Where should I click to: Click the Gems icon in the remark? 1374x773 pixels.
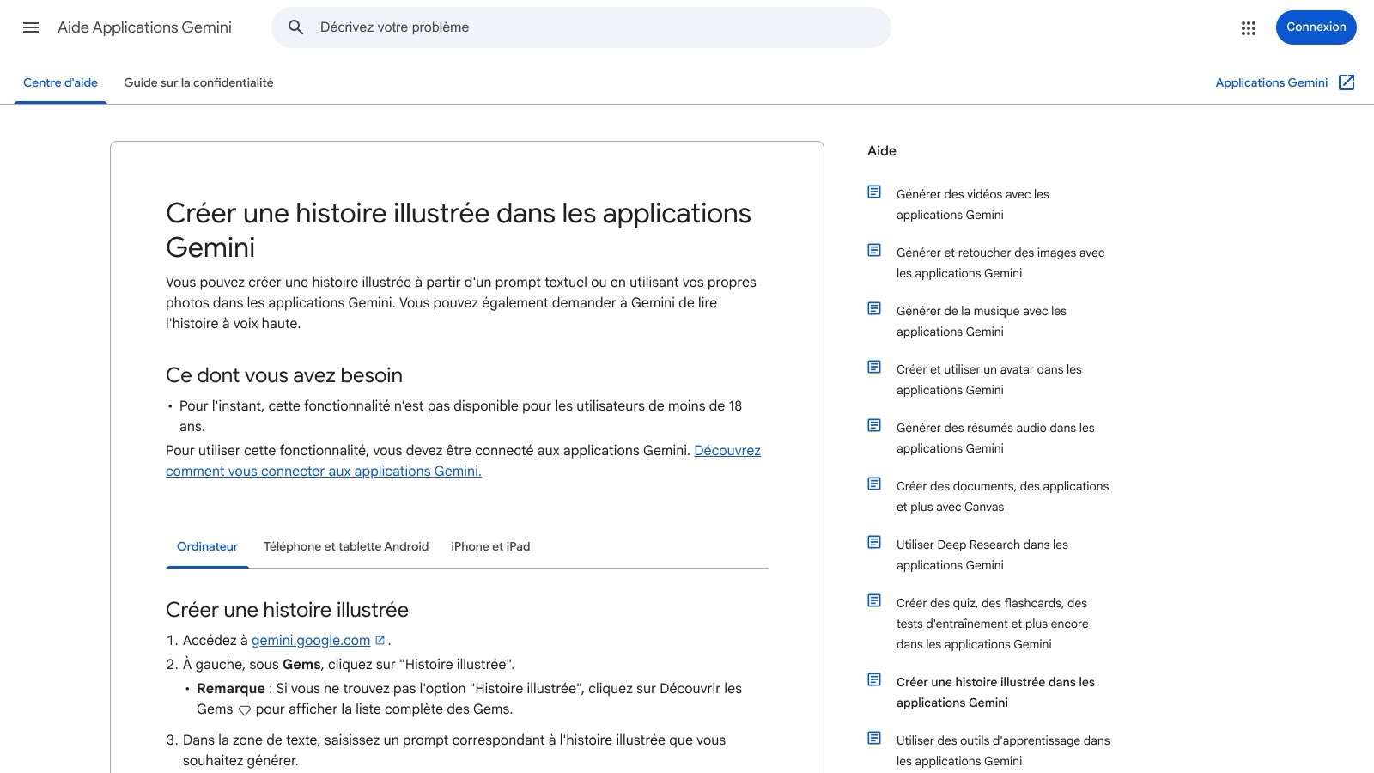[x=245, y=710]
